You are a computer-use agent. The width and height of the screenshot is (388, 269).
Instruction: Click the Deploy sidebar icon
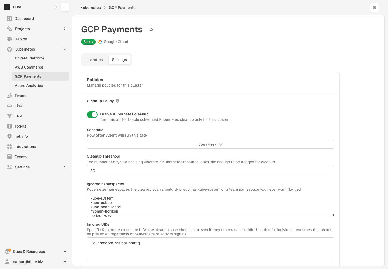pyautogui.click(x=9, y=39)
